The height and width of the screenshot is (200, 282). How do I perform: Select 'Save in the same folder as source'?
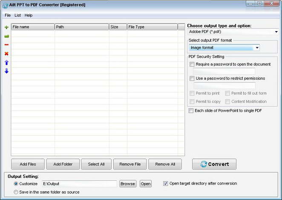pyautogui.click(x=16, y=192)
